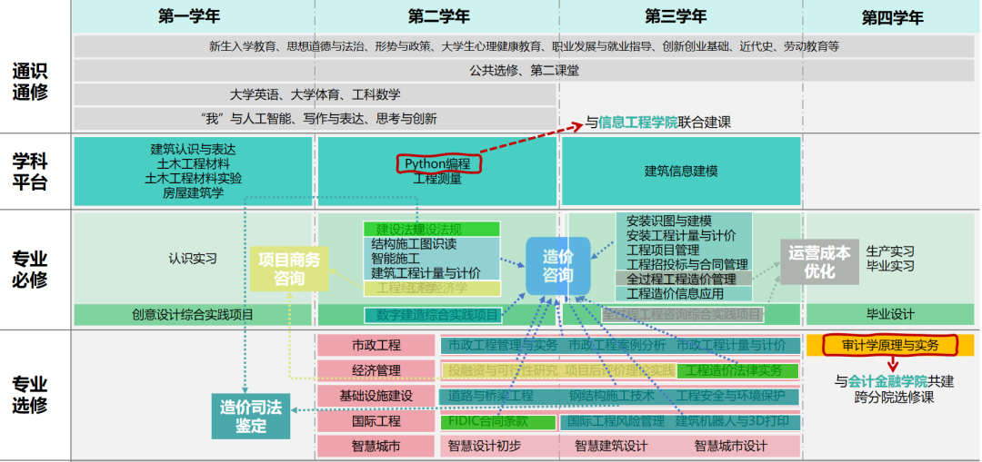Click the 数字建造综合实践项目 box
Screen dimensions: 982x462
point(433,315)
